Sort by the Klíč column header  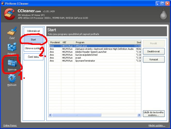pyautogui.click(x=68, y=42)
